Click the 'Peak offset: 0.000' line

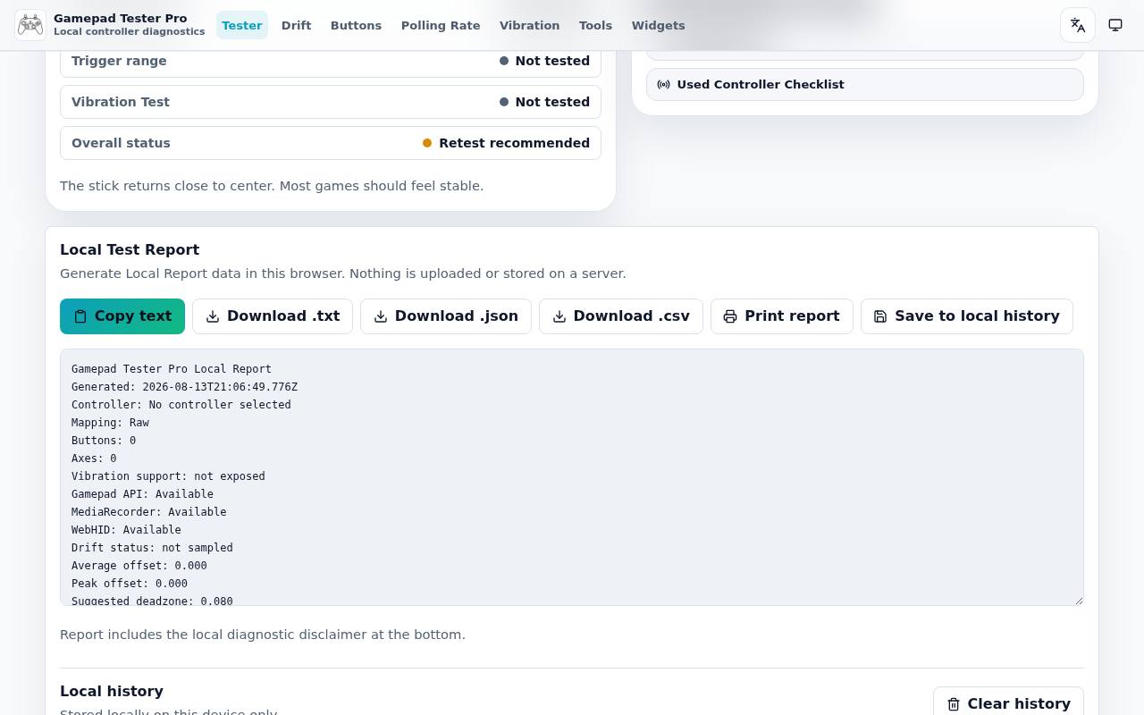[130, 584]
